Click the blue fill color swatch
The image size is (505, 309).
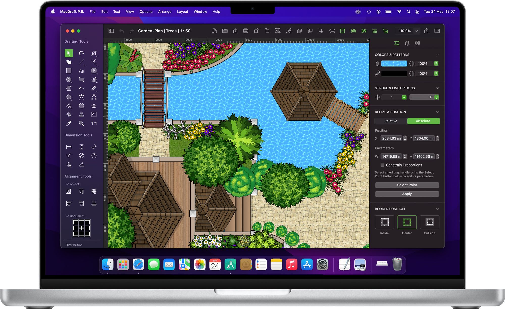[394, 64]
